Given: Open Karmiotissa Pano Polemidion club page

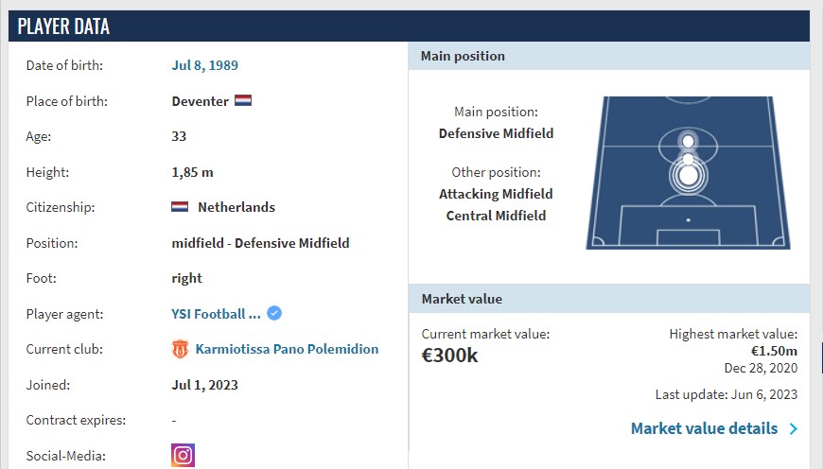Looking at the screenshot, I should tap(288, 349).
